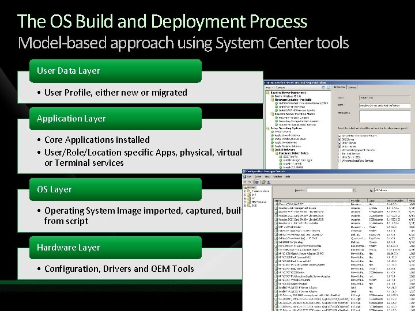Click the Hardware Layer green header
Screen dimensions: 415x311
click(x=115, y=248)
